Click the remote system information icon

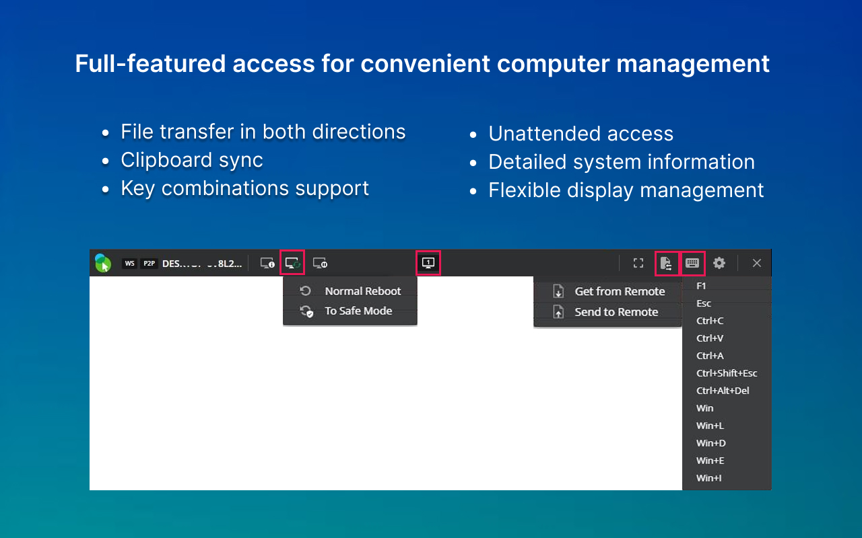pos(267,263)
